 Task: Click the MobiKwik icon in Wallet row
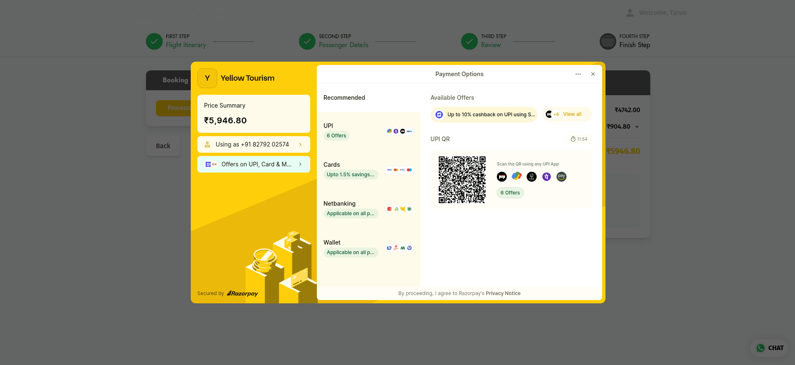[389, 248]
